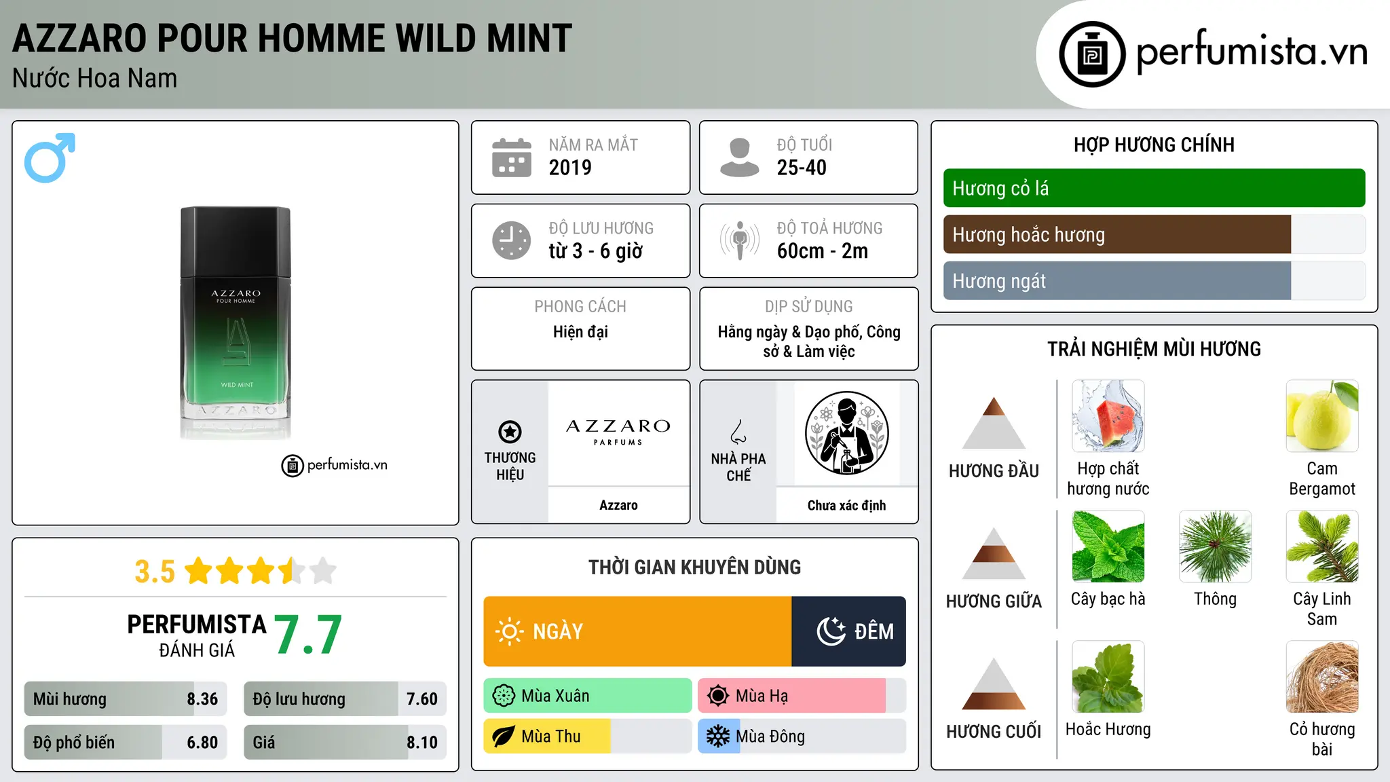
Task: Click the Mùa Xuân season bar
Action: pyautogui.click(x=588, y=696)
